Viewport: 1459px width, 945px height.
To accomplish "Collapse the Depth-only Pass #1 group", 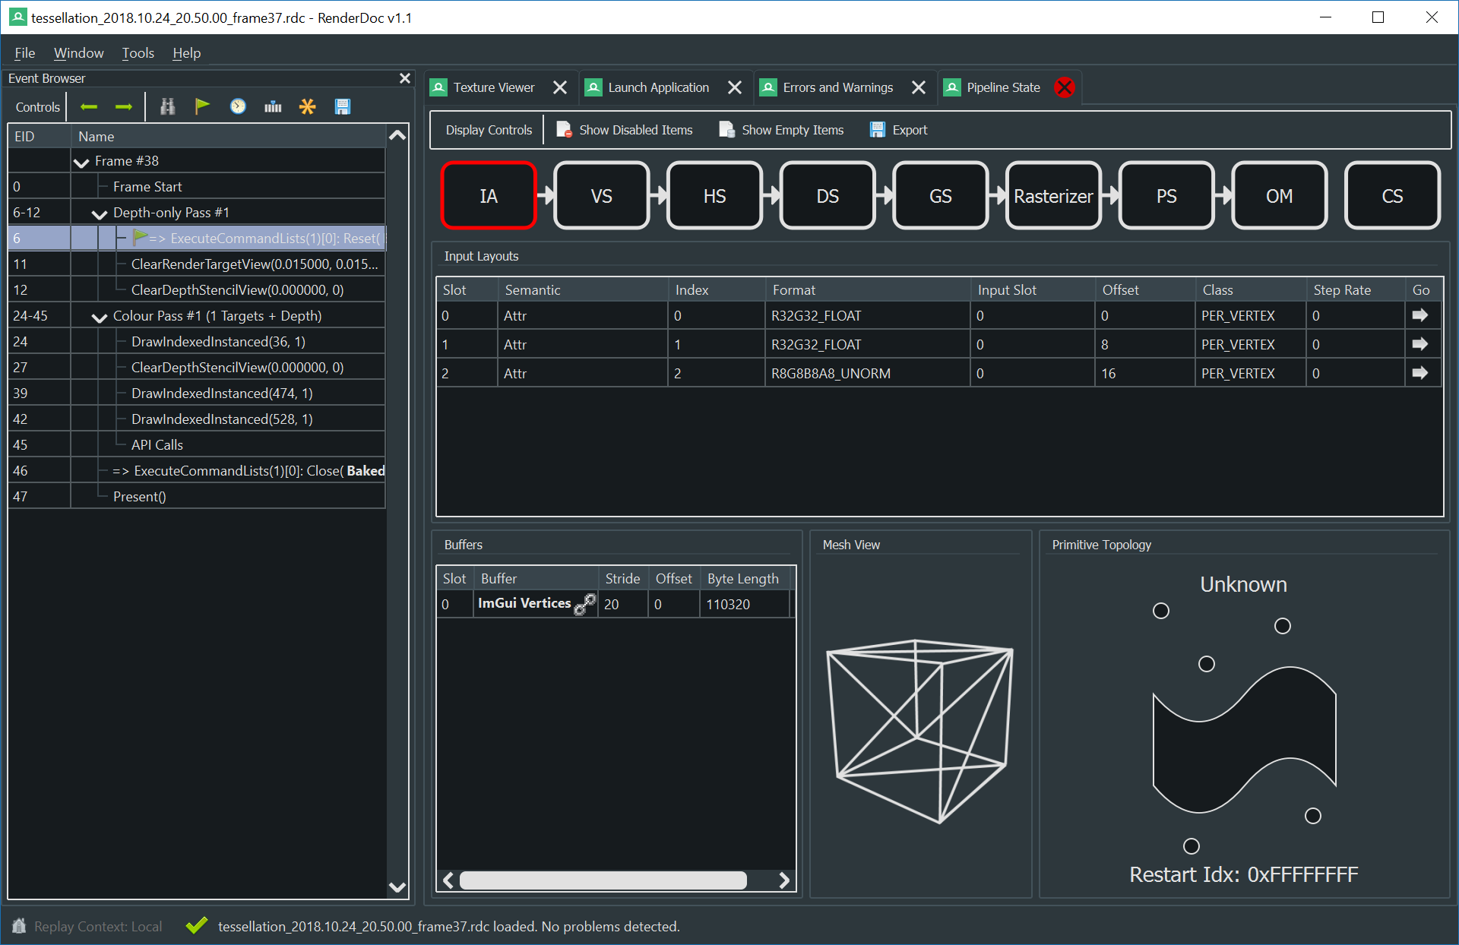I will tap(98, 213).
